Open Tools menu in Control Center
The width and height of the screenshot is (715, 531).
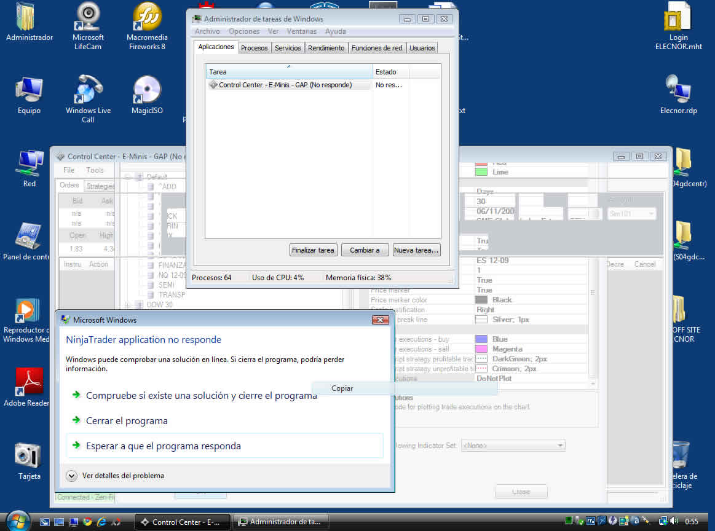click(95, 170)
